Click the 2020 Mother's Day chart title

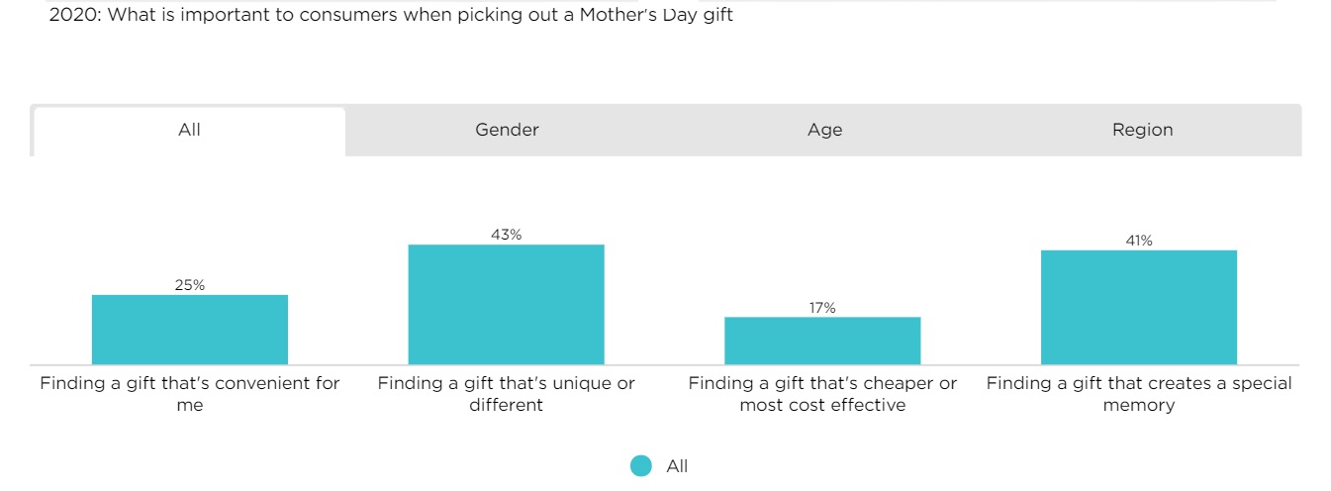click(x=391, y=16)
